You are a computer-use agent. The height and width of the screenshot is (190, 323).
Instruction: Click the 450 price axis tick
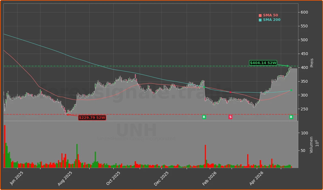304,54
